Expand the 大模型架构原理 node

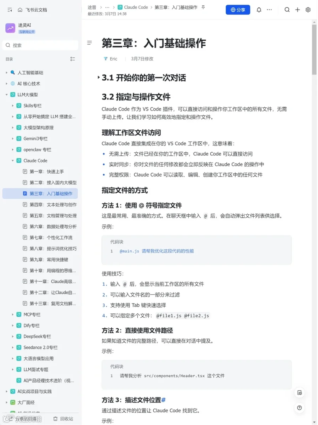pos(13,127)
